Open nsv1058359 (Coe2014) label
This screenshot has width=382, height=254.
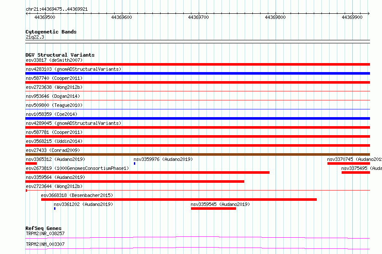[x=52, y=114]
